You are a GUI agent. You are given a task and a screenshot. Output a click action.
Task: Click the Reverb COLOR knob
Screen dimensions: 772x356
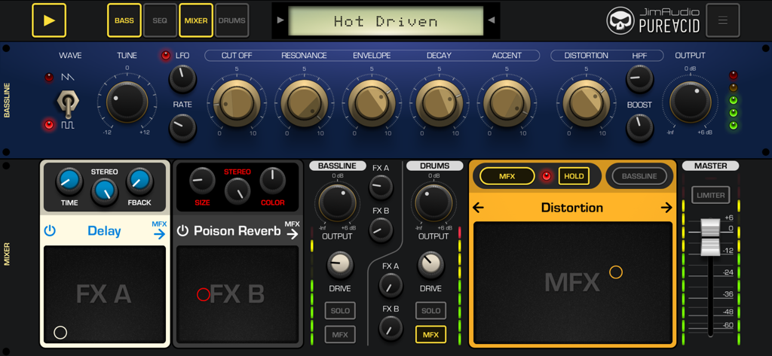[x=273, y=181]
